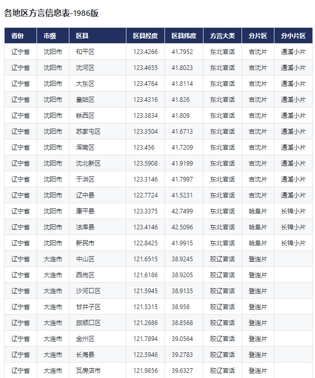Click 胶辽官话 in the 中山区 row
This screenshot has height=378, width=315.
pyautogui.click(x=223, y=259)
